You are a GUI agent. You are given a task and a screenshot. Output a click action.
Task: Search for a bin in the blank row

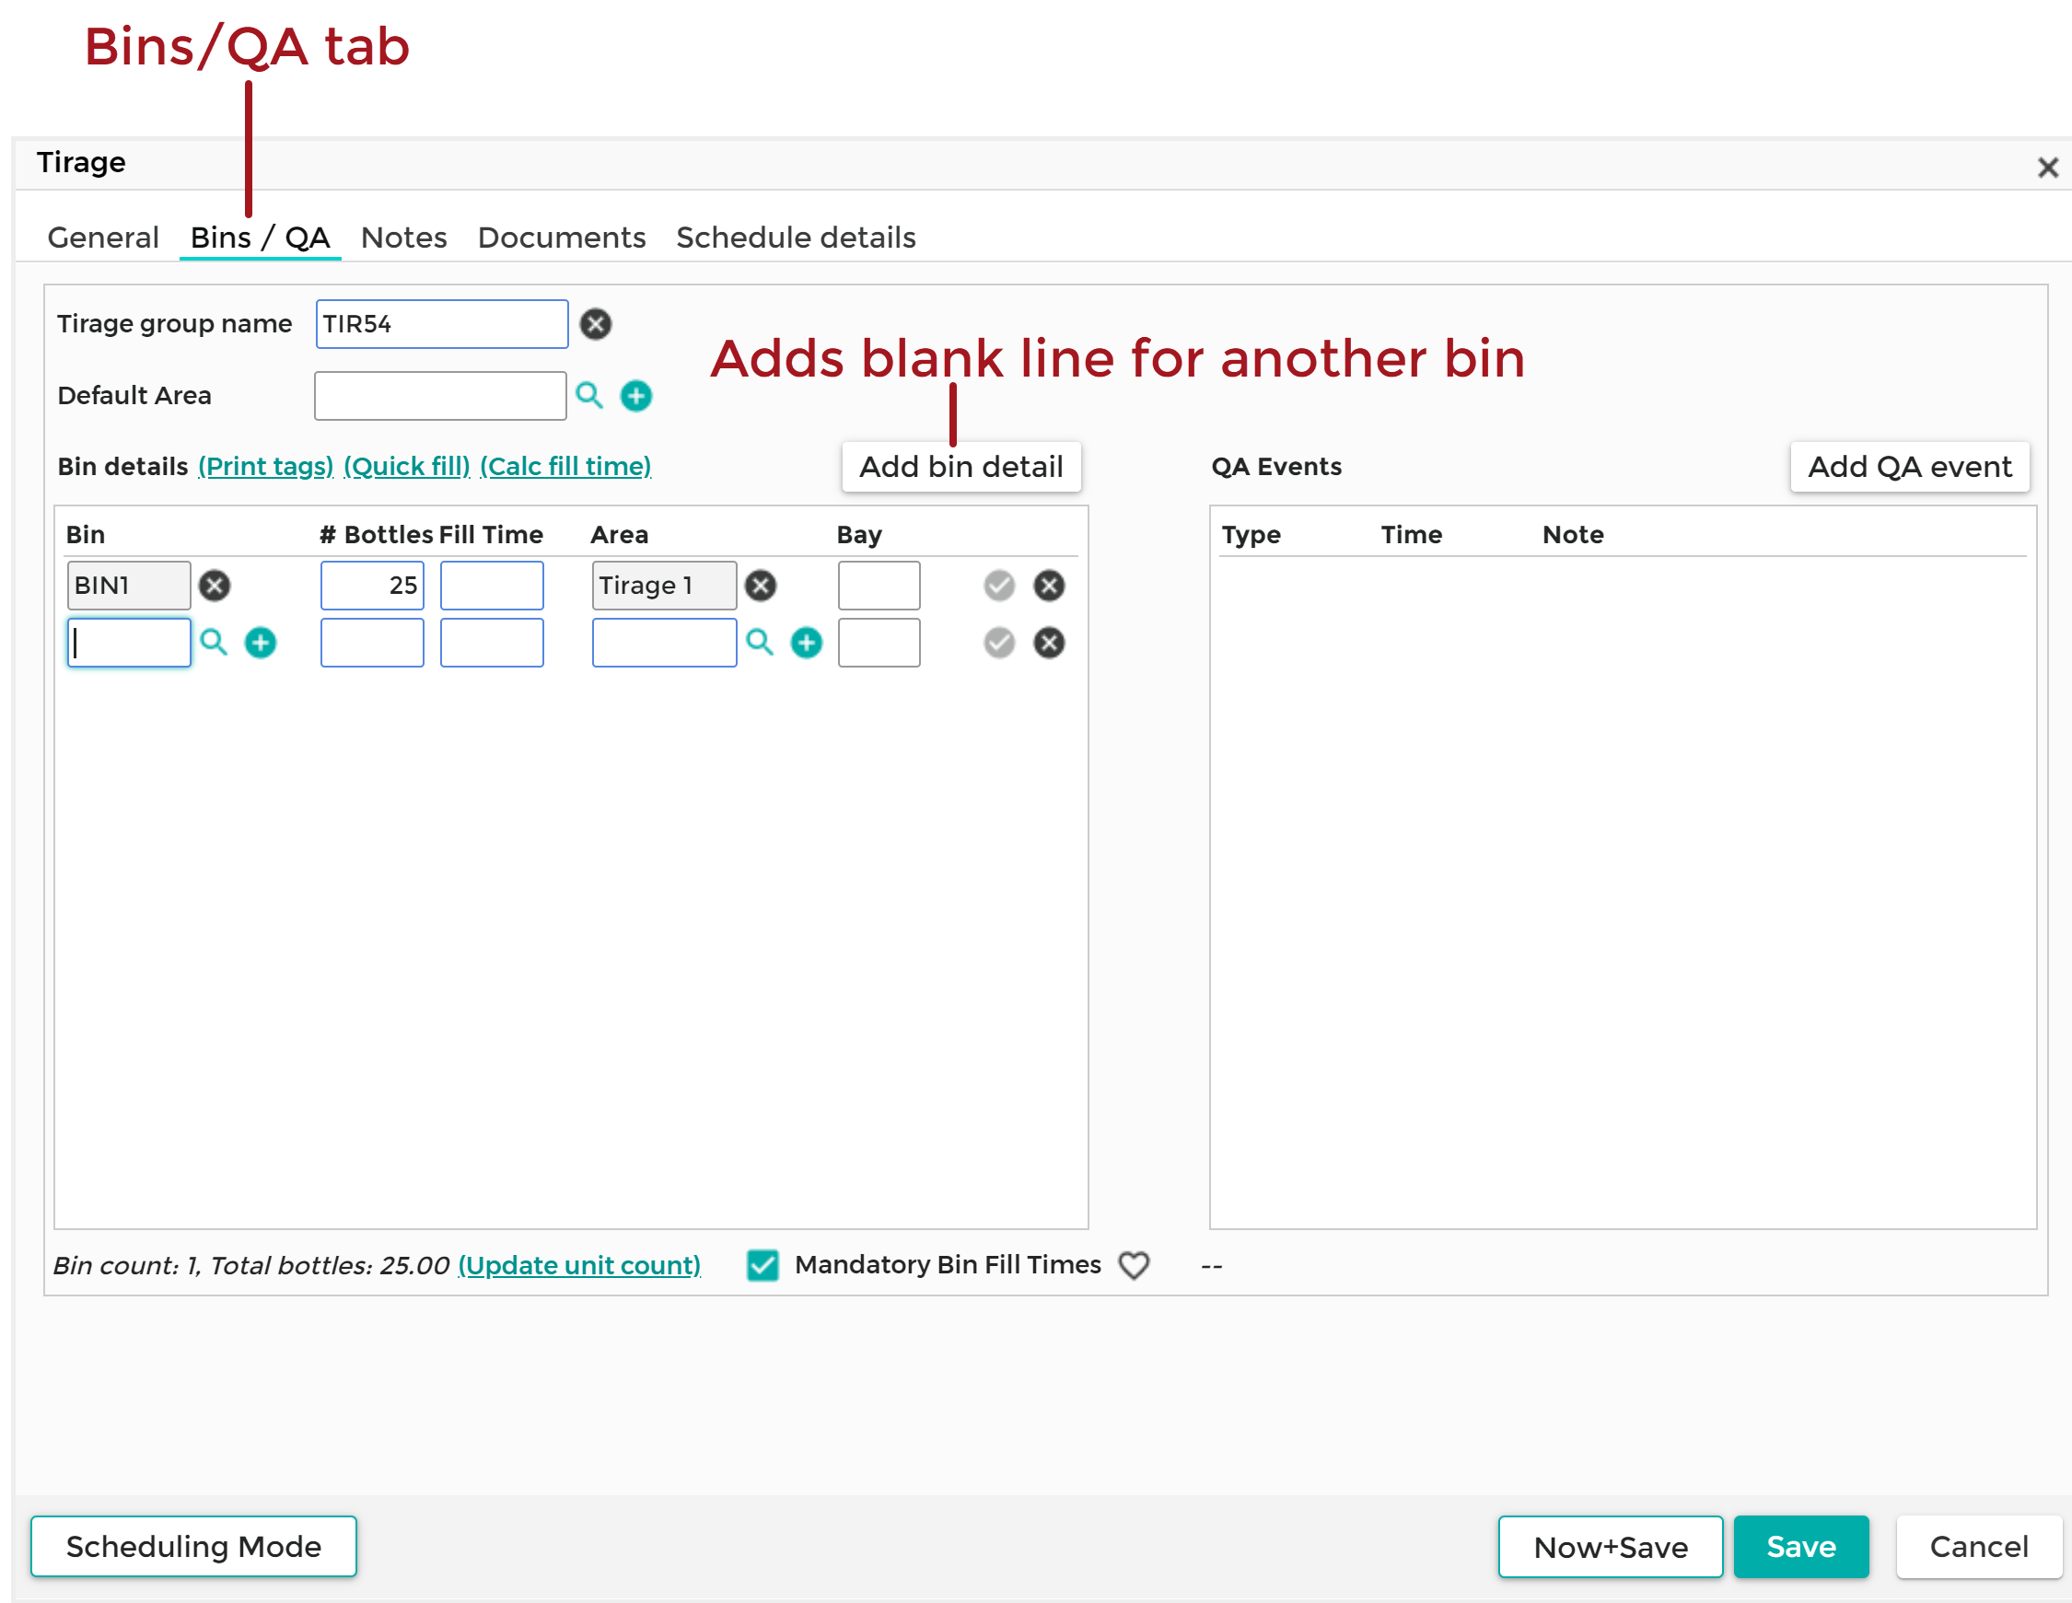pos(214,642)
